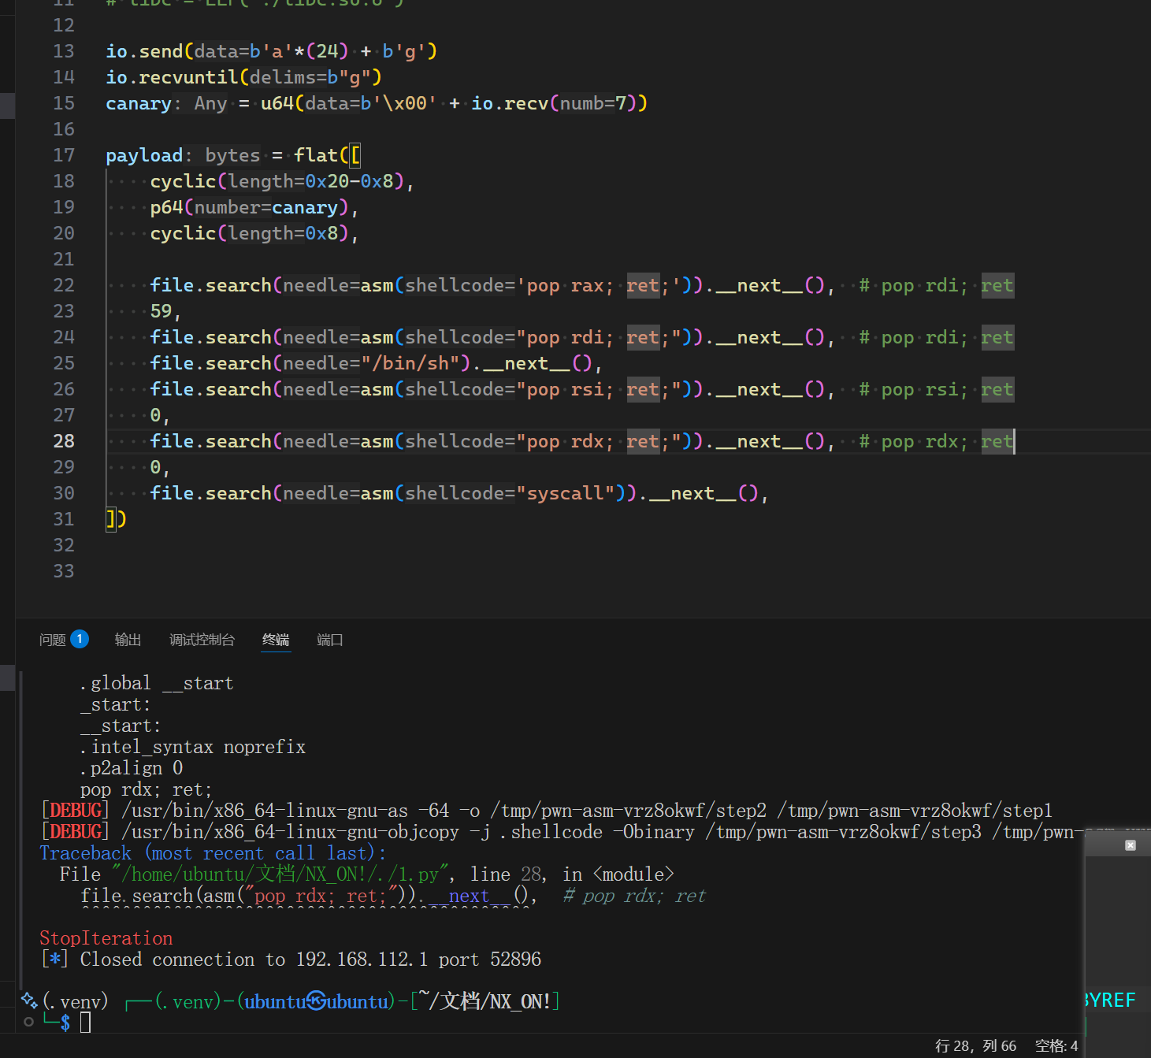
Task: Click 'pop rax;' shellcode string on line 22
Action: point(570,285)
